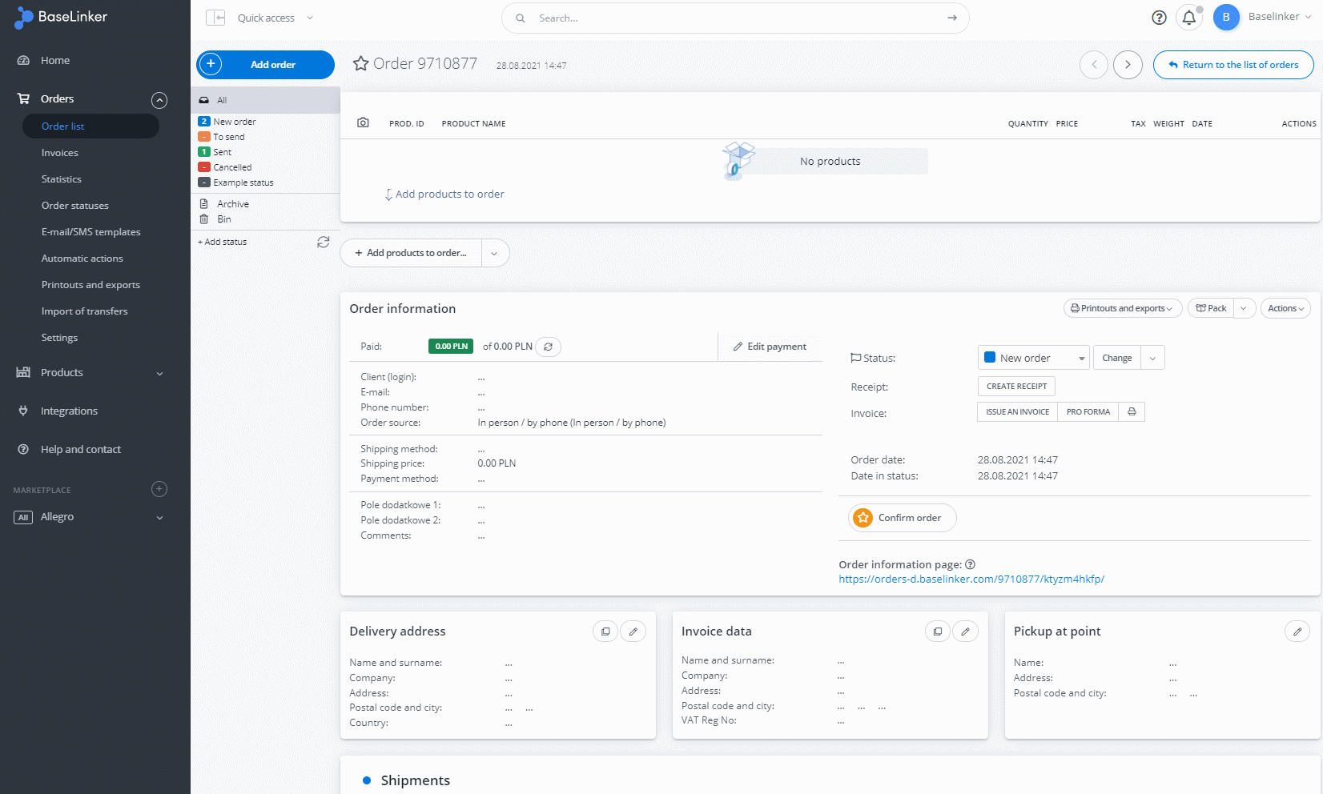Click Confirm order button
The width and height of the screenshot is (1323, 794).
pyautogui.click(x=903, y=518)
